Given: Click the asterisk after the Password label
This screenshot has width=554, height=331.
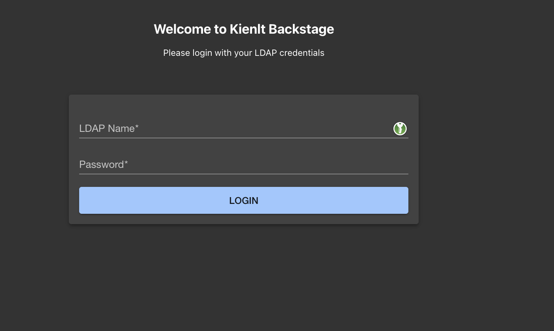Looking at the screenshot, I should [x=126, y=164].
